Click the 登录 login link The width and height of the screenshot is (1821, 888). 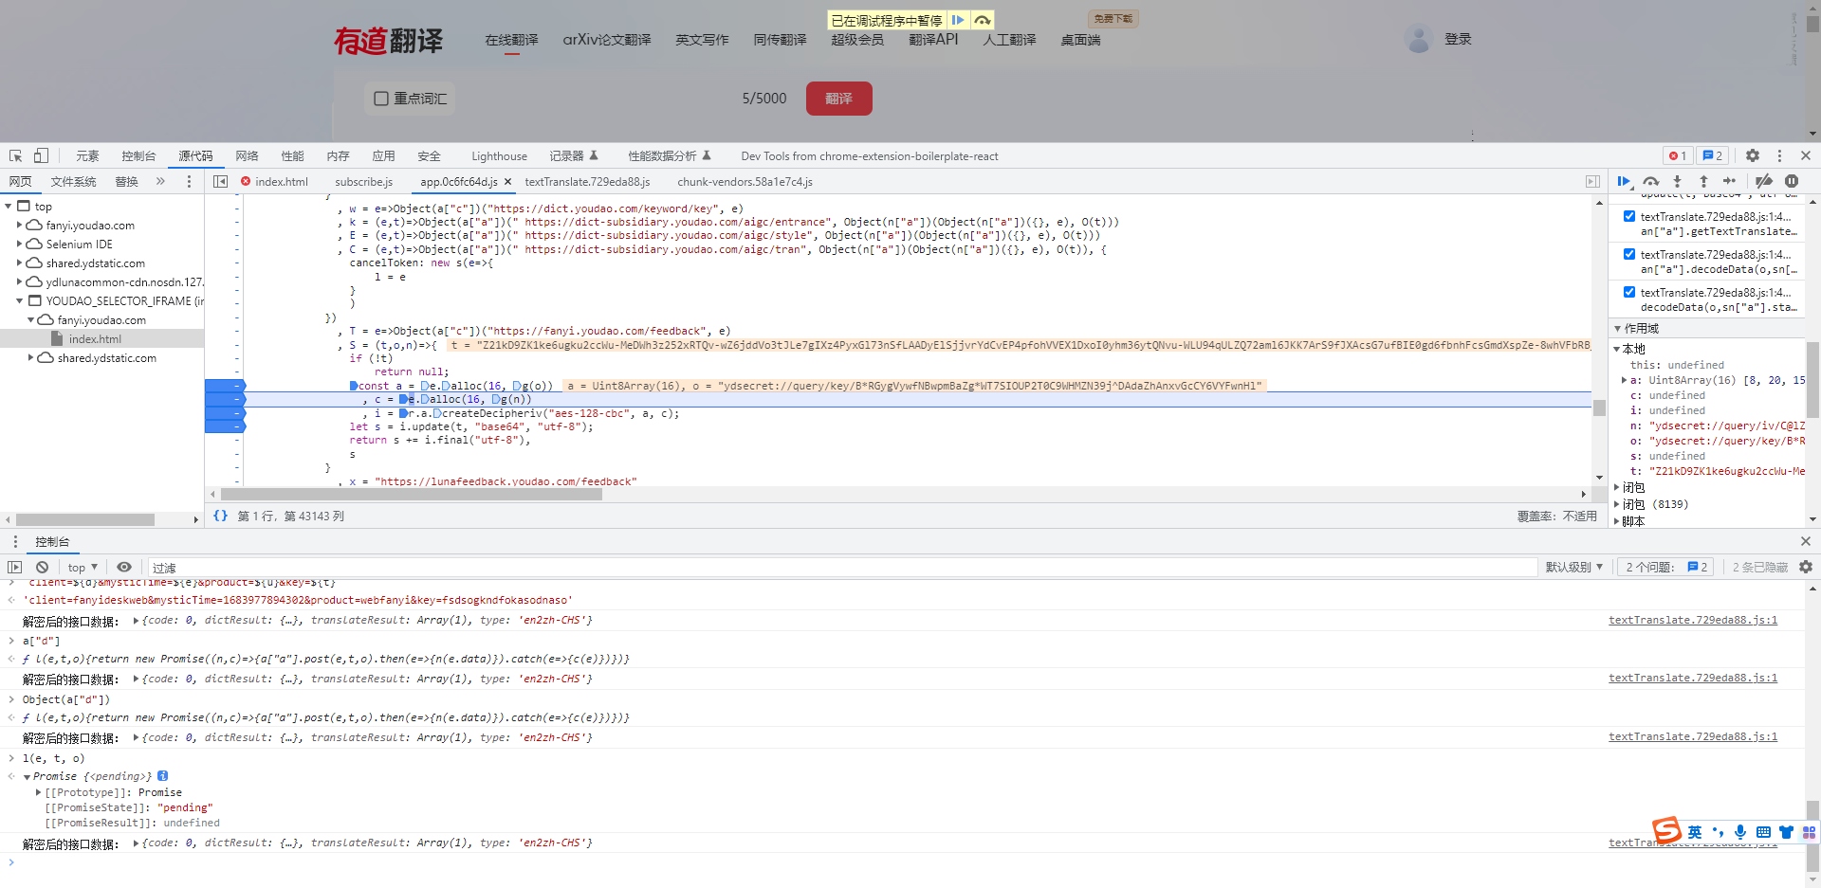(1458, 39)
